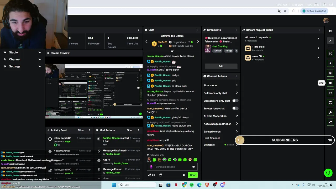The height and width of the screenshot is (189, 336).
Task: Click the green support headset button
Action: click(x=328, y=173)
